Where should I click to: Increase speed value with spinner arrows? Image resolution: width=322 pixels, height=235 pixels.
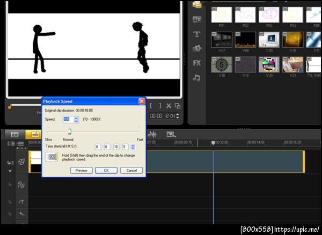click(x=76, y=118)
